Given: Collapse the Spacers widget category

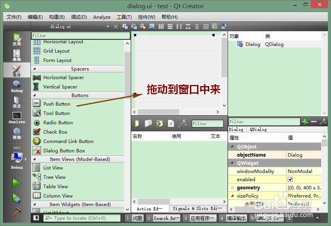Looking at the screenshot, I should [34, 69].
